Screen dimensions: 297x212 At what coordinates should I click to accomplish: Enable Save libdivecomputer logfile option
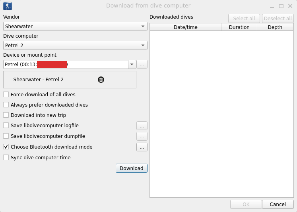[6, 125]
